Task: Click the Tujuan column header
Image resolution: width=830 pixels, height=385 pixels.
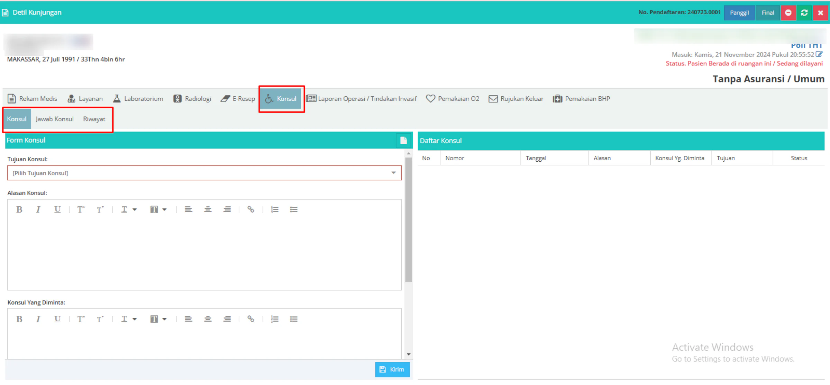Action: click(742, 158)
